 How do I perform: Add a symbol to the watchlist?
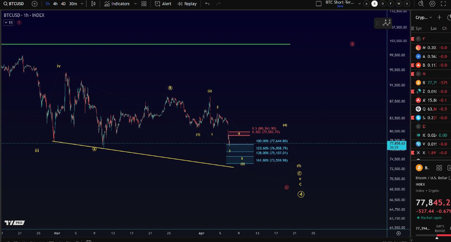click(439, 17)
